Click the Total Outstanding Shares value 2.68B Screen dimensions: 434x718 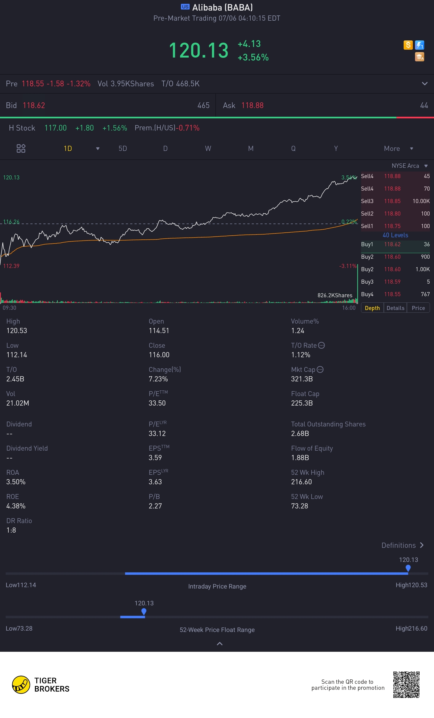pos(300,434)
